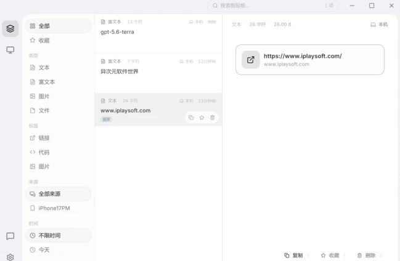
Task: Open the devices monitor icon in sidebar
Action: (x=10, y=50)
